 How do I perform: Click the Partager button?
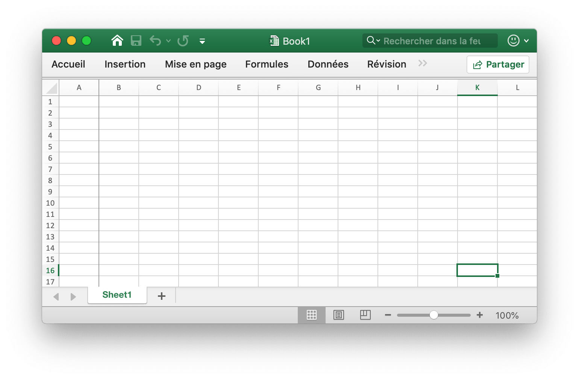[498, 65]
